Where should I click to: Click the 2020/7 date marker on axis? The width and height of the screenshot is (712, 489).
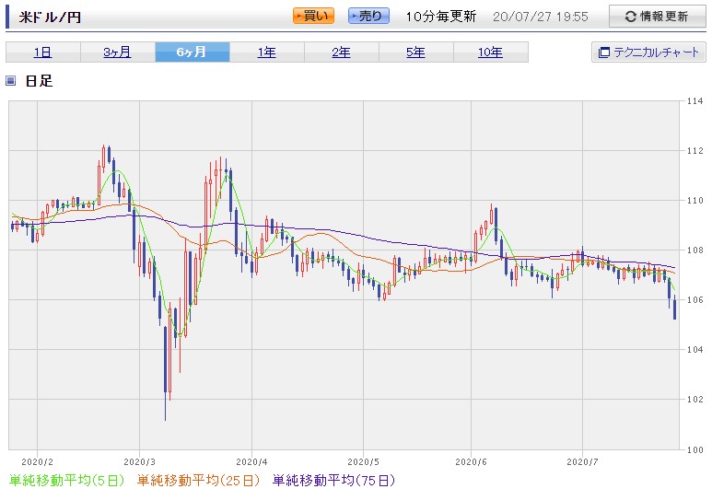pos(582,461)
